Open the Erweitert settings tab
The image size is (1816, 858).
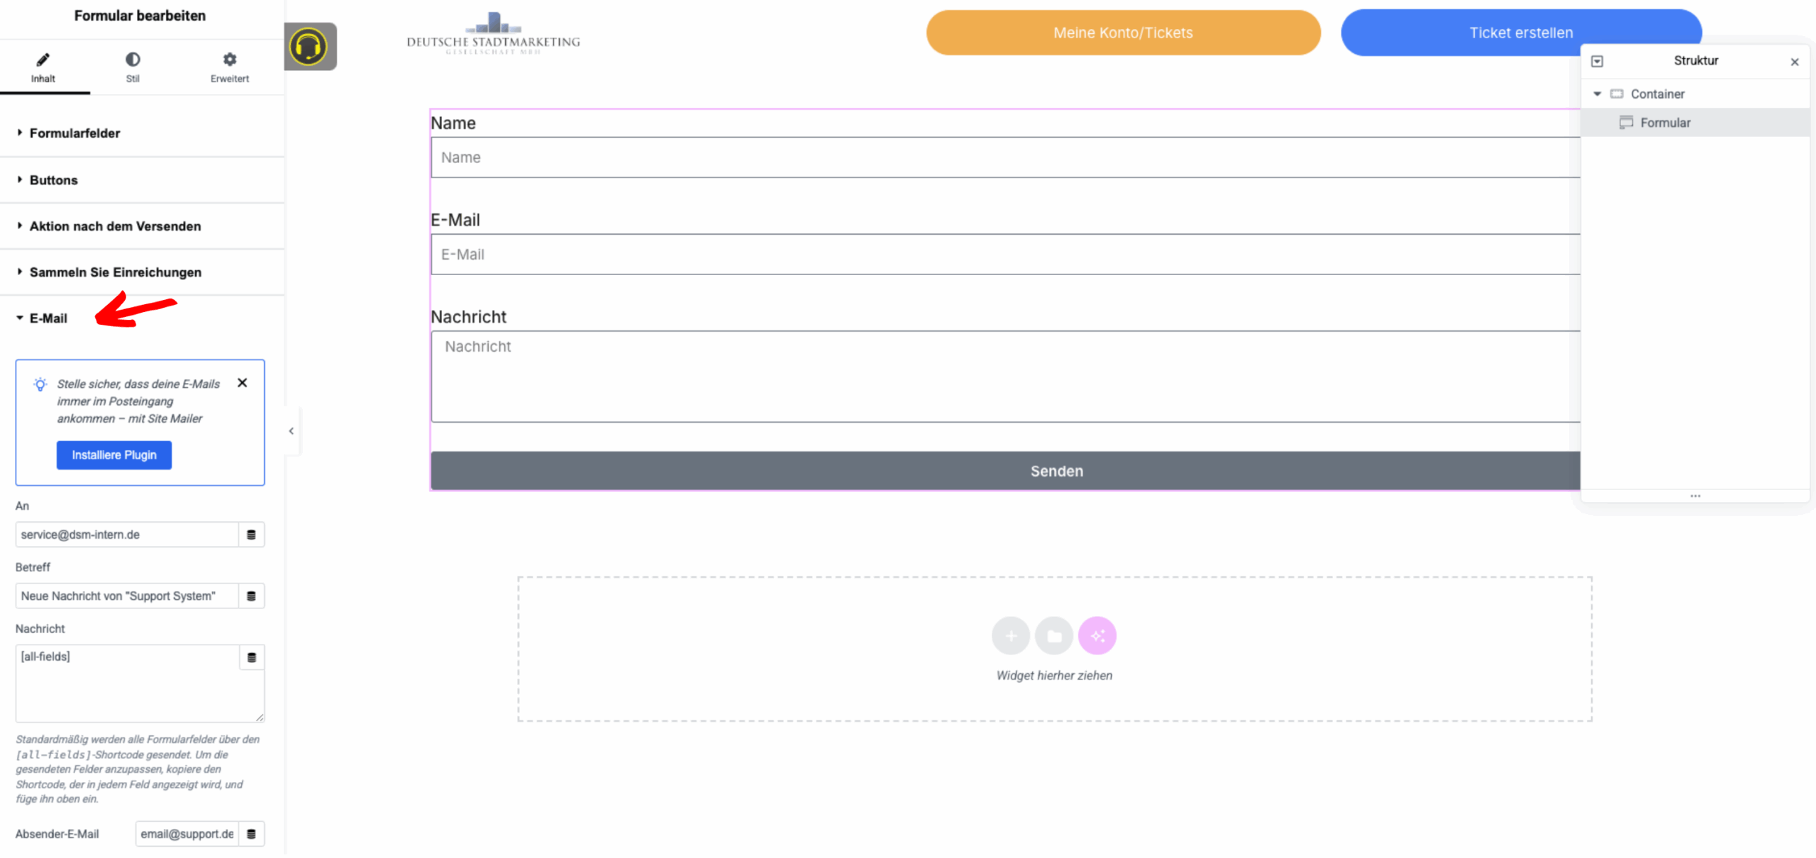click(x=228, y=67)
